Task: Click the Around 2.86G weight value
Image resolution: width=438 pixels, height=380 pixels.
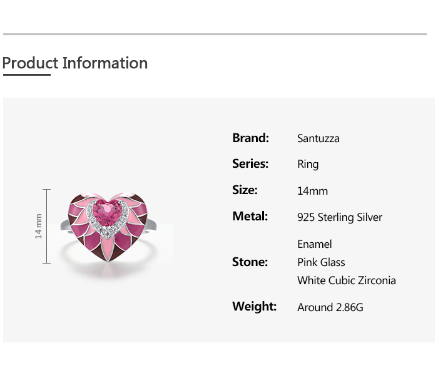Action: pyautogui.click(x=330, y=307)
